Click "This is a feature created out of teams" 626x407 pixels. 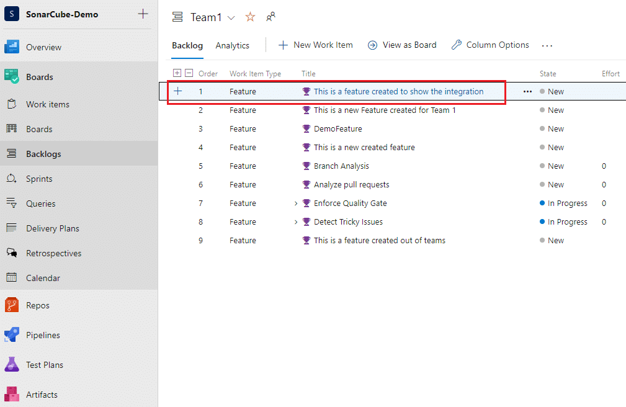pos(379,241)
